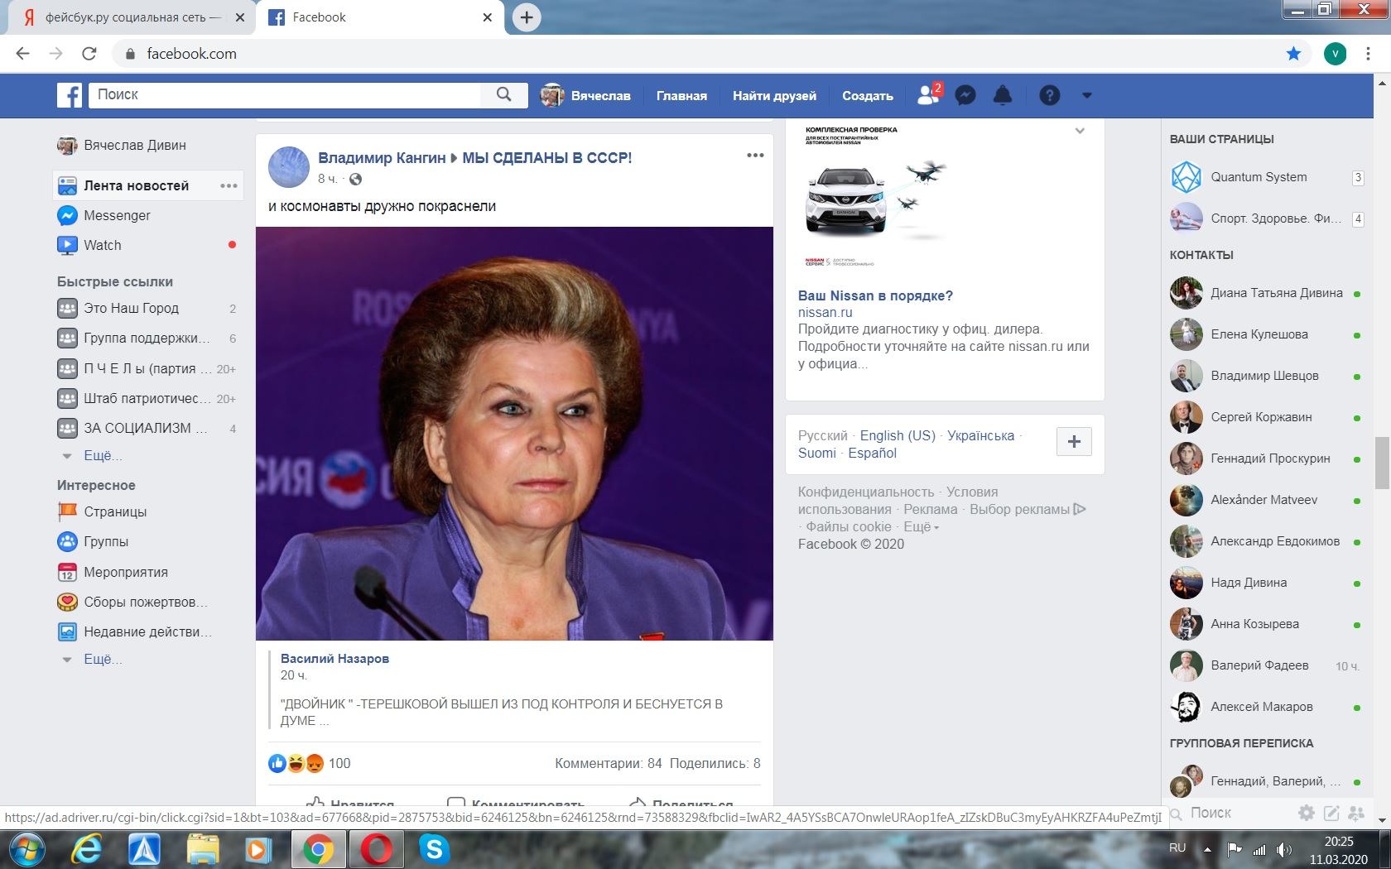This screenshot has height=869, width=1391.
Task: Open Messenger icon in top navigation bar
Action: point(965,95)
